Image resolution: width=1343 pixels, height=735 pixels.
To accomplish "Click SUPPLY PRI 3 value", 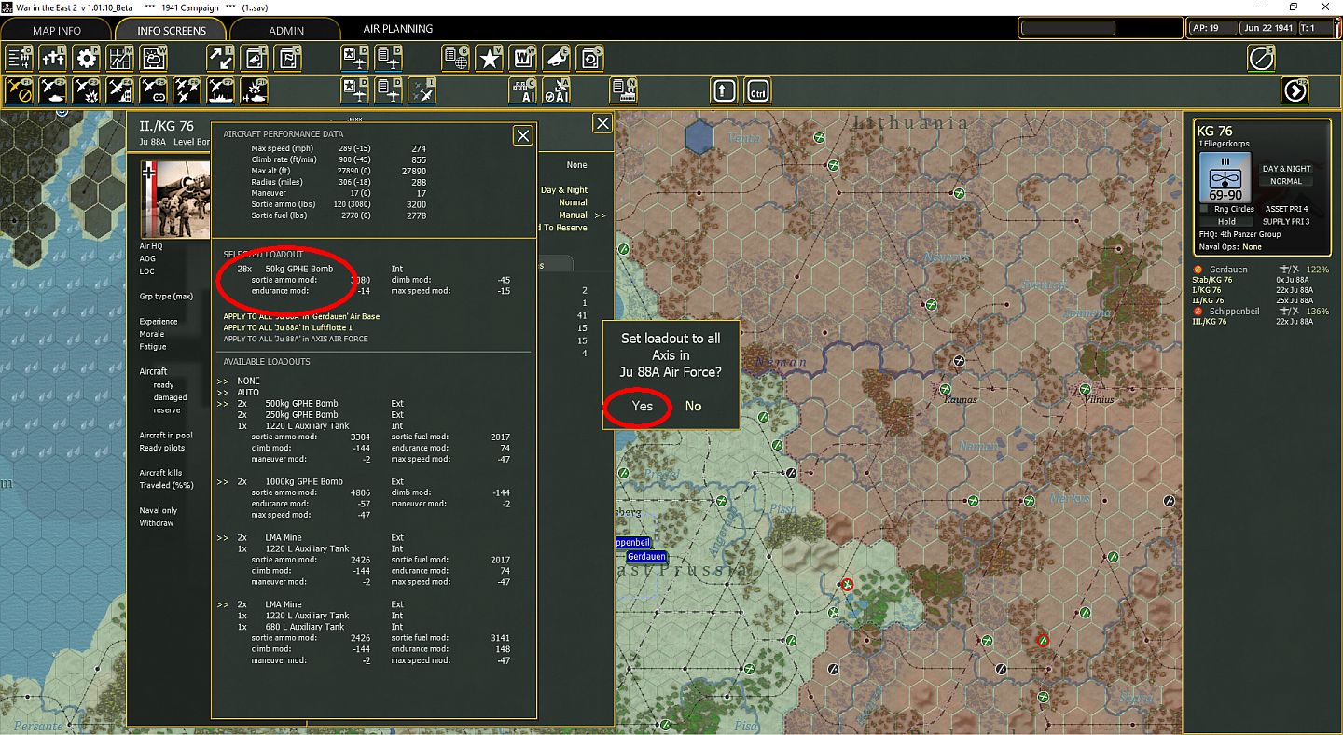I will [x=1286, y=221].
